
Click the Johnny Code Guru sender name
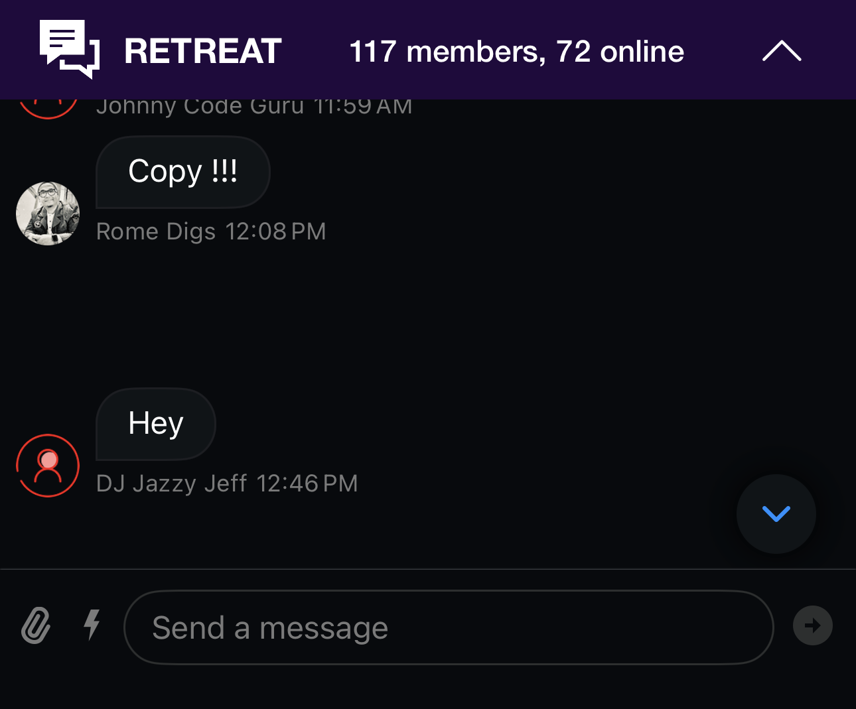pos(200,107)
